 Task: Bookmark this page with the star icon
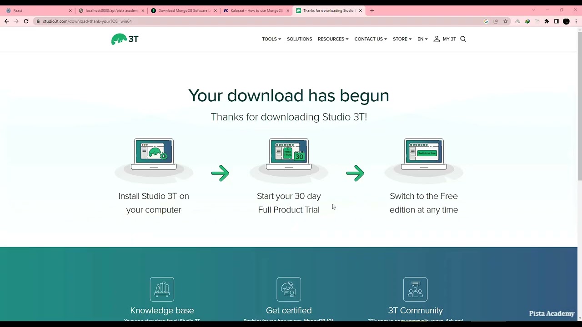point(505,21)
